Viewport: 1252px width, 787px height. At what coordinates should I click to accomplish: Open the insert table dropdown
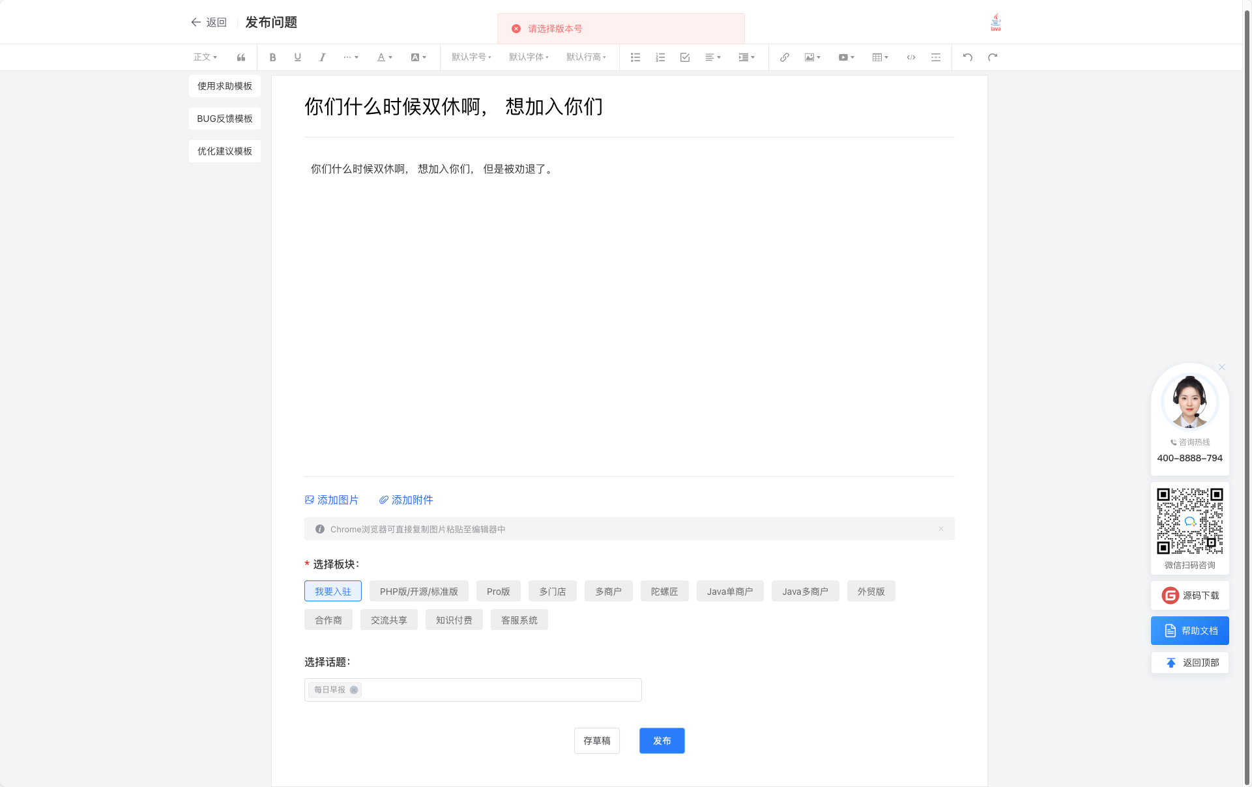pyautogui.click(x=881, y=57)
